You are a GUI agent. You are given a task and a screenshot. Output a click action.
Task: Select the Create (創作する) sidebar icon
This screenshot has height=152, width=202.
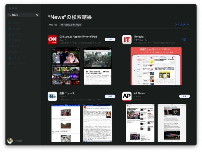click(10, 34)
